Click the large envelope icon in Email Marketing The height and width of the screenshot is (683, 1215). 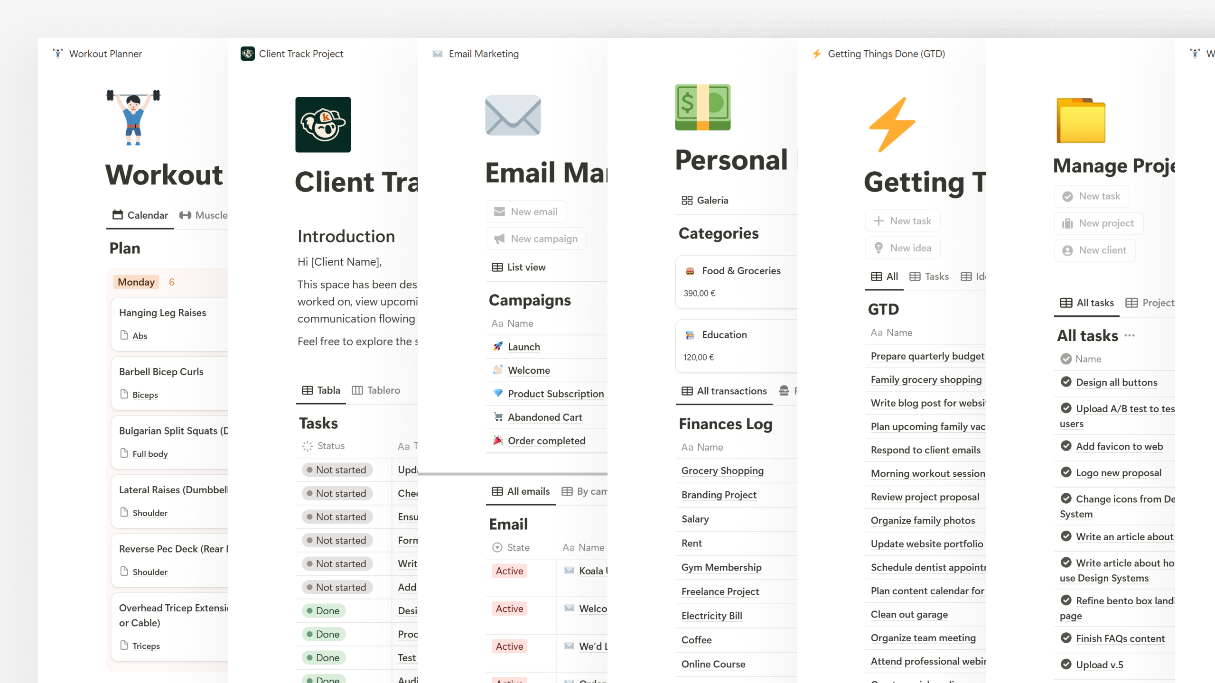(513, 115)
